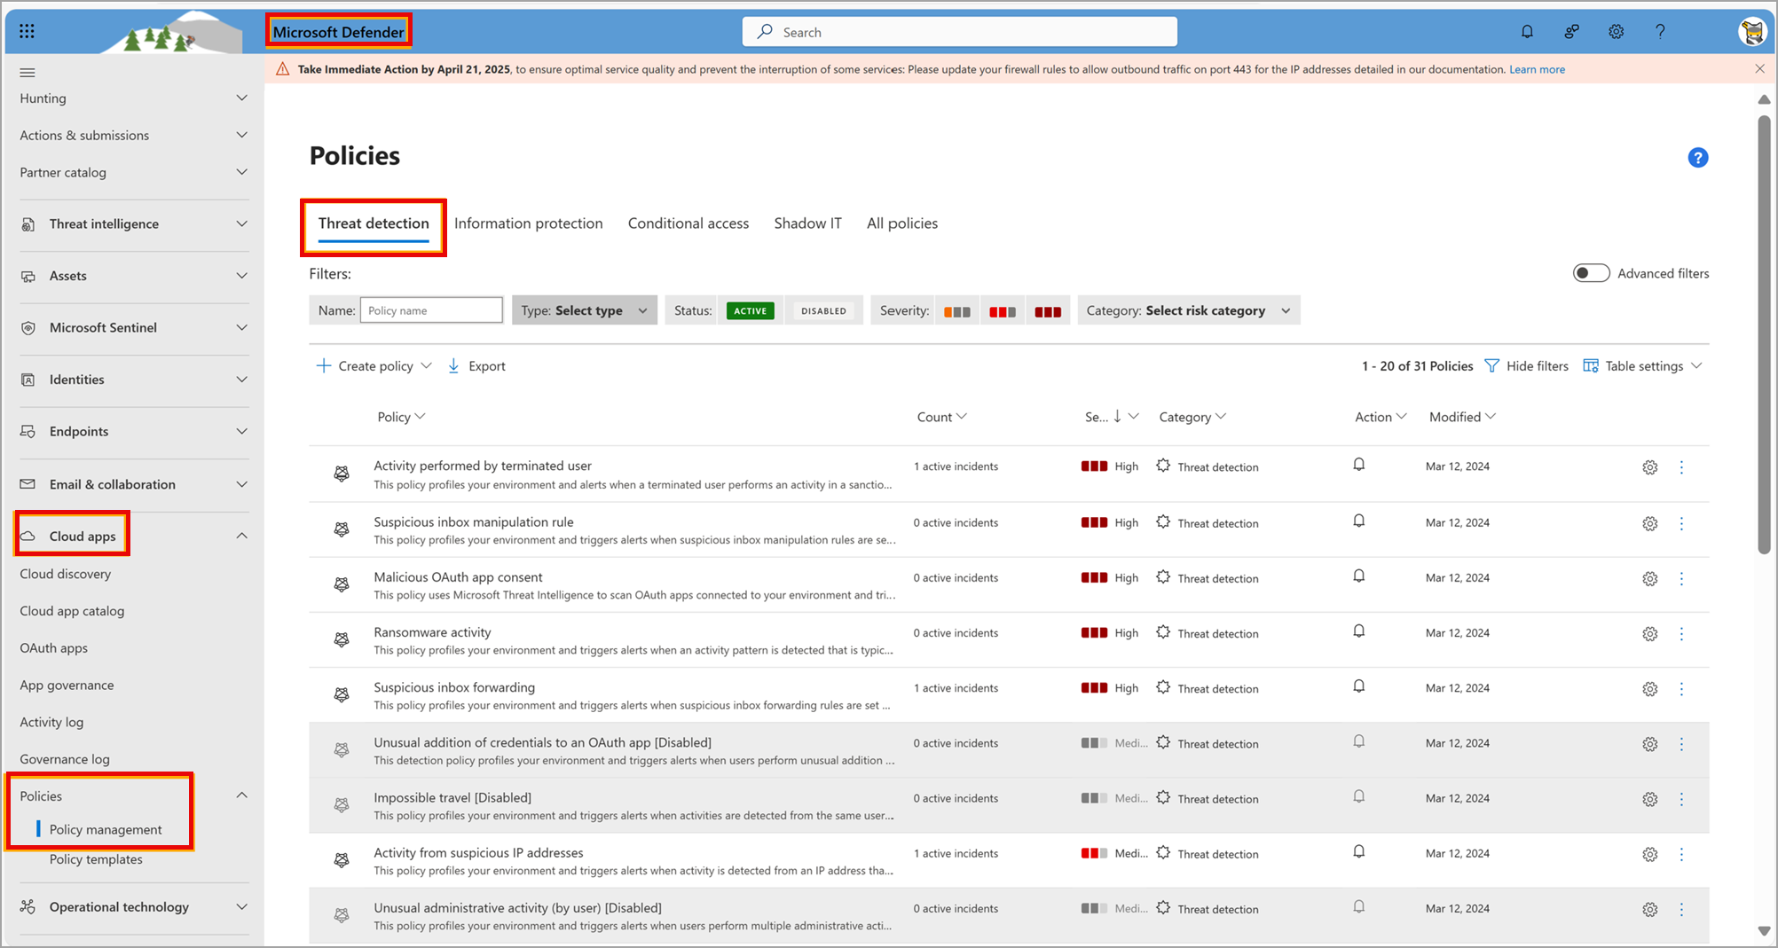Switch to the Information protection tab
Screen dimensions: 1778x948
[528, 223]
